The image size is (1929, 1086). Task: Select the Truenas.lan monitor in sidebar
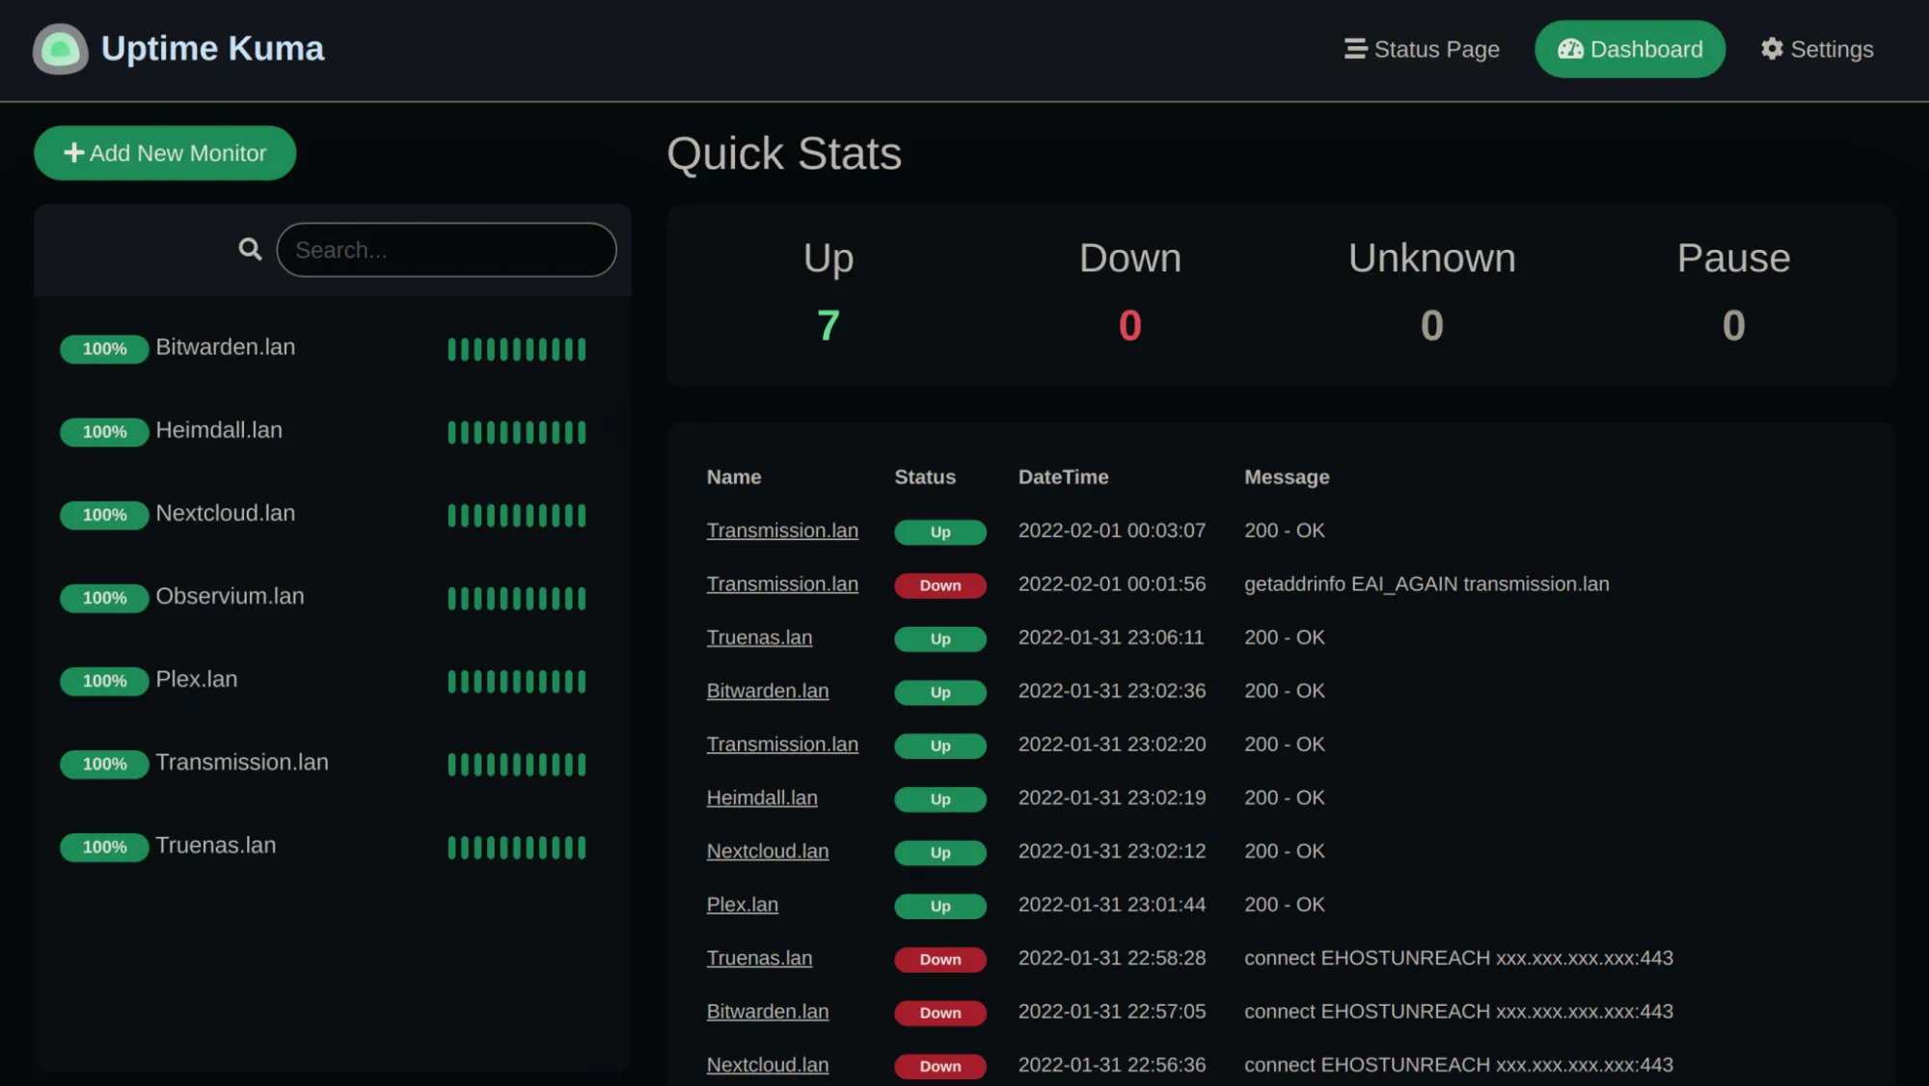click(x=333, y=846)
